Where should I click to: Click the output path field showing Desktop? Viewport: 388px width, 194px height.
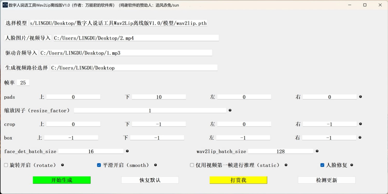point(134,68)
